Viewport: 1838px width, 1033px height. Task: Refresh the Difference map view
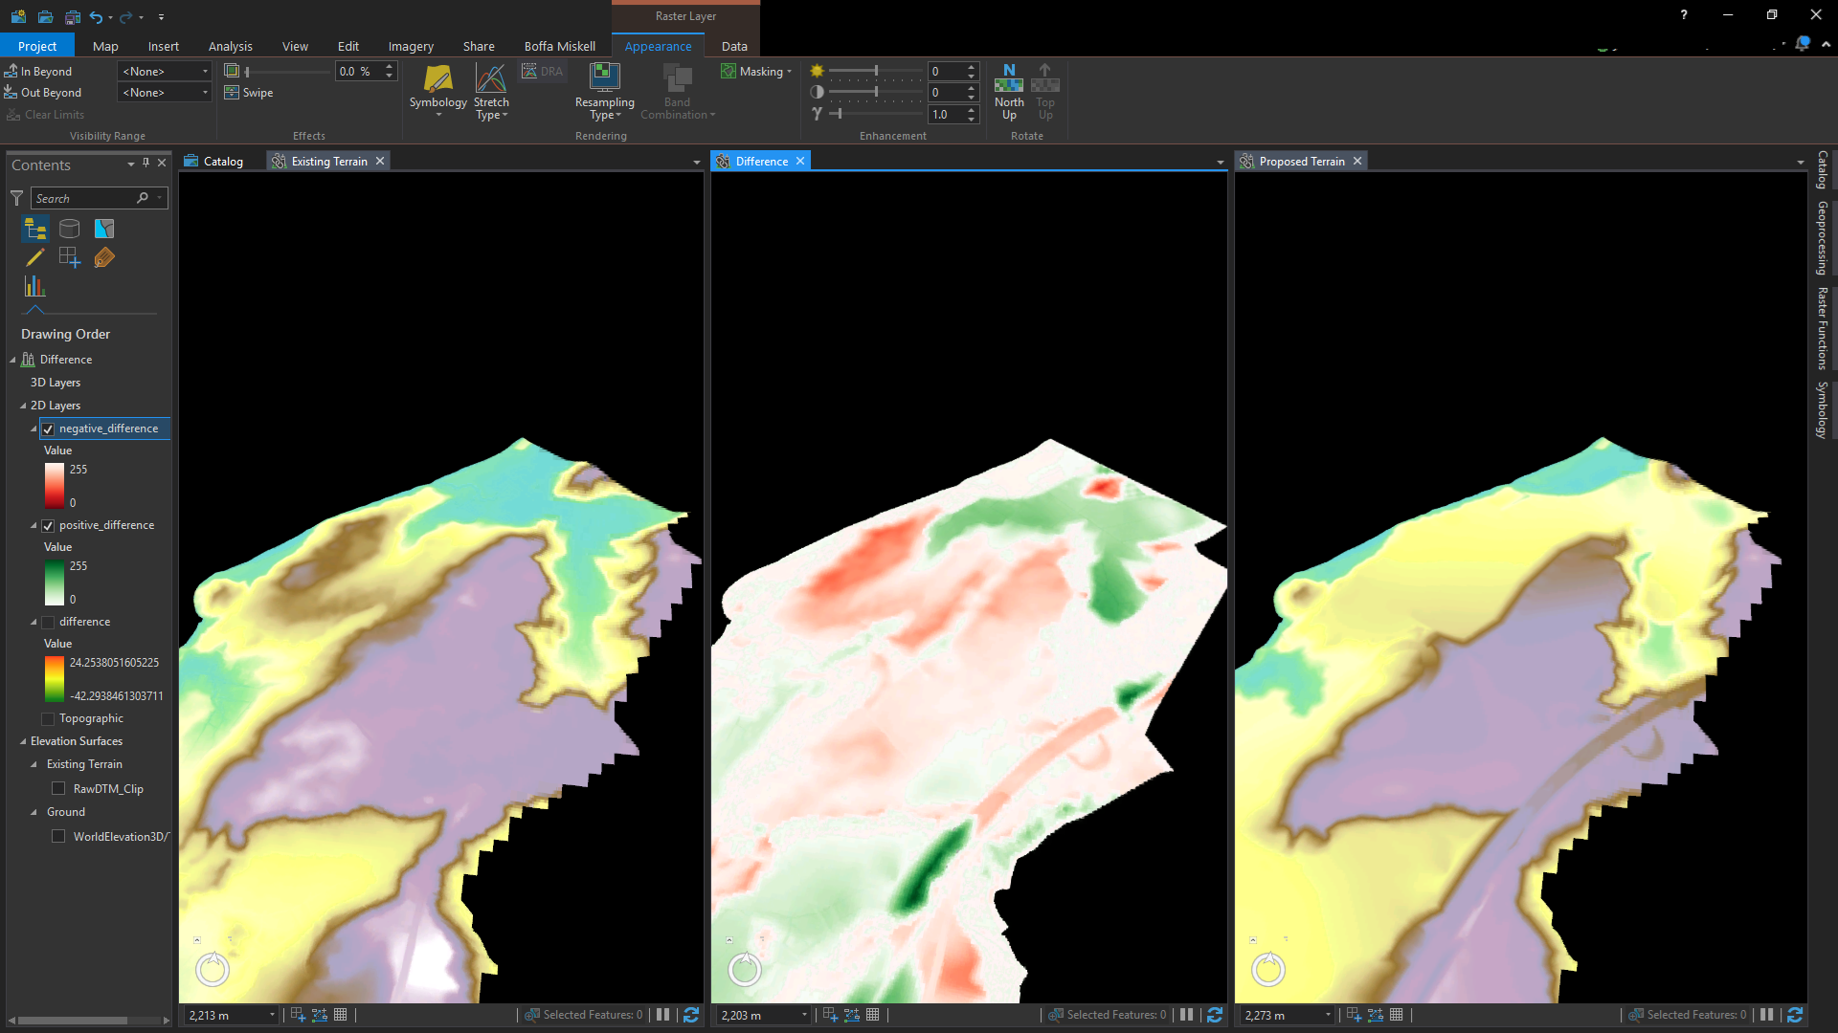1215,1015
